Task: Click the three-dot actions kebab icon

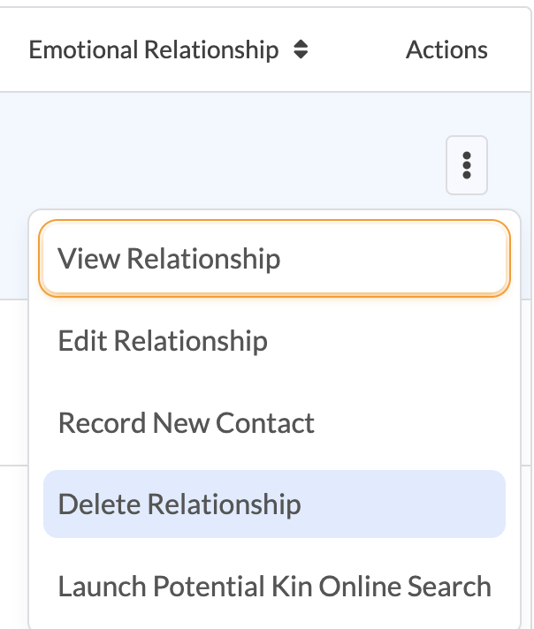Action: [x=467, y=165]
